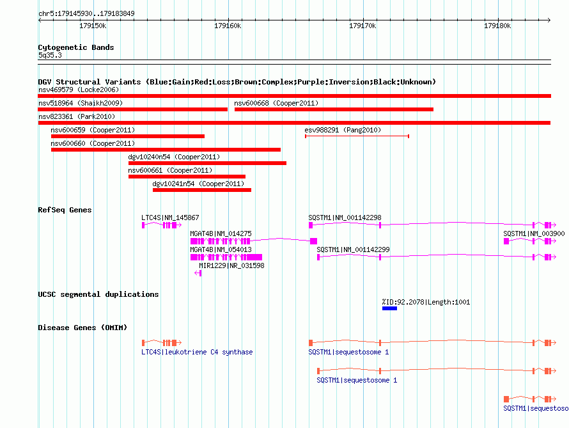Select the MGAT4B NM_054013 gene model

[x=226, y=257]
